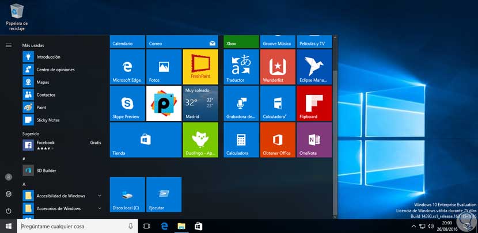
Task: Open Edge from the taskbar
Action: click(165, 226)
